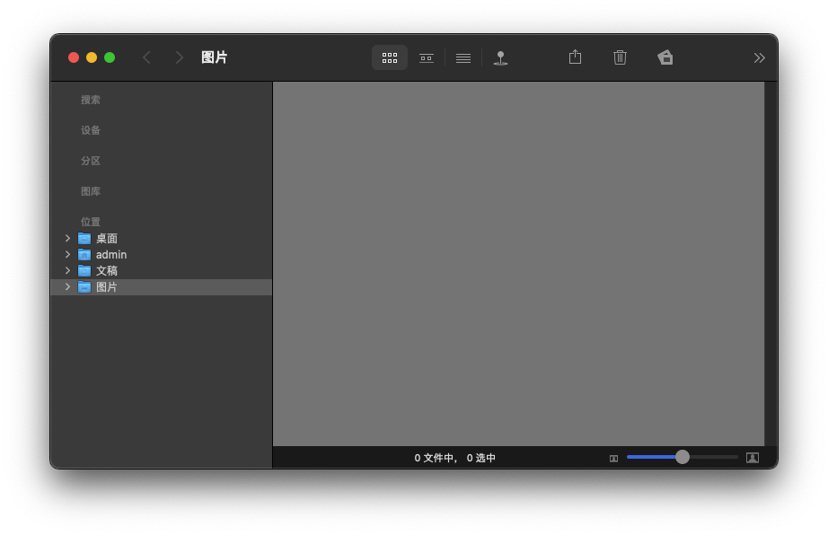The height and width of the screenshot is (535, 828).
Task: Open the 搜索 sidebar section
Action: point(91,100)
